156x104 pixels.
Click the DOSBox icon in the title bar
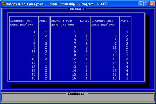(3, 4)
